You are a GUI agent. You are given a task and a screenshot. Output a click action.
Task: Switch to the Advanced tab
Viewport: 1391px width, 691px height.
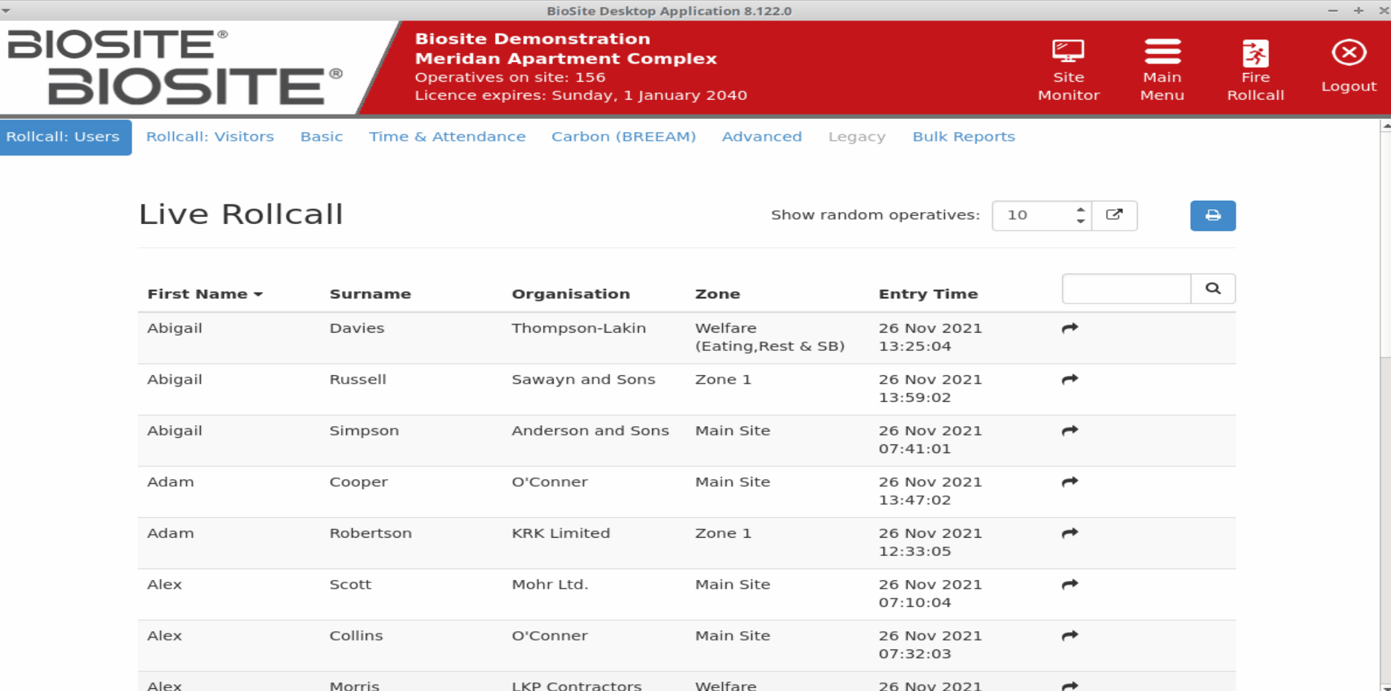tap(762, 136)
